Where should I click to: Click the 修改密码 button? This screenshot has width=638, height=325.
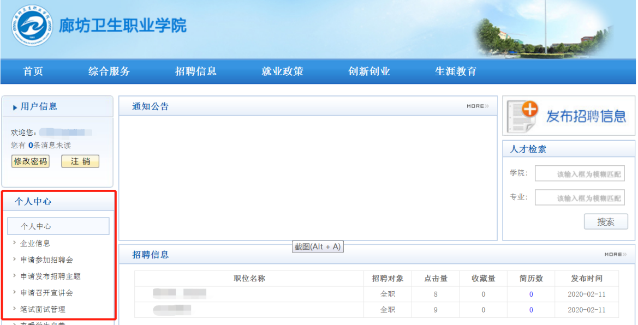[x=31, y=161]
